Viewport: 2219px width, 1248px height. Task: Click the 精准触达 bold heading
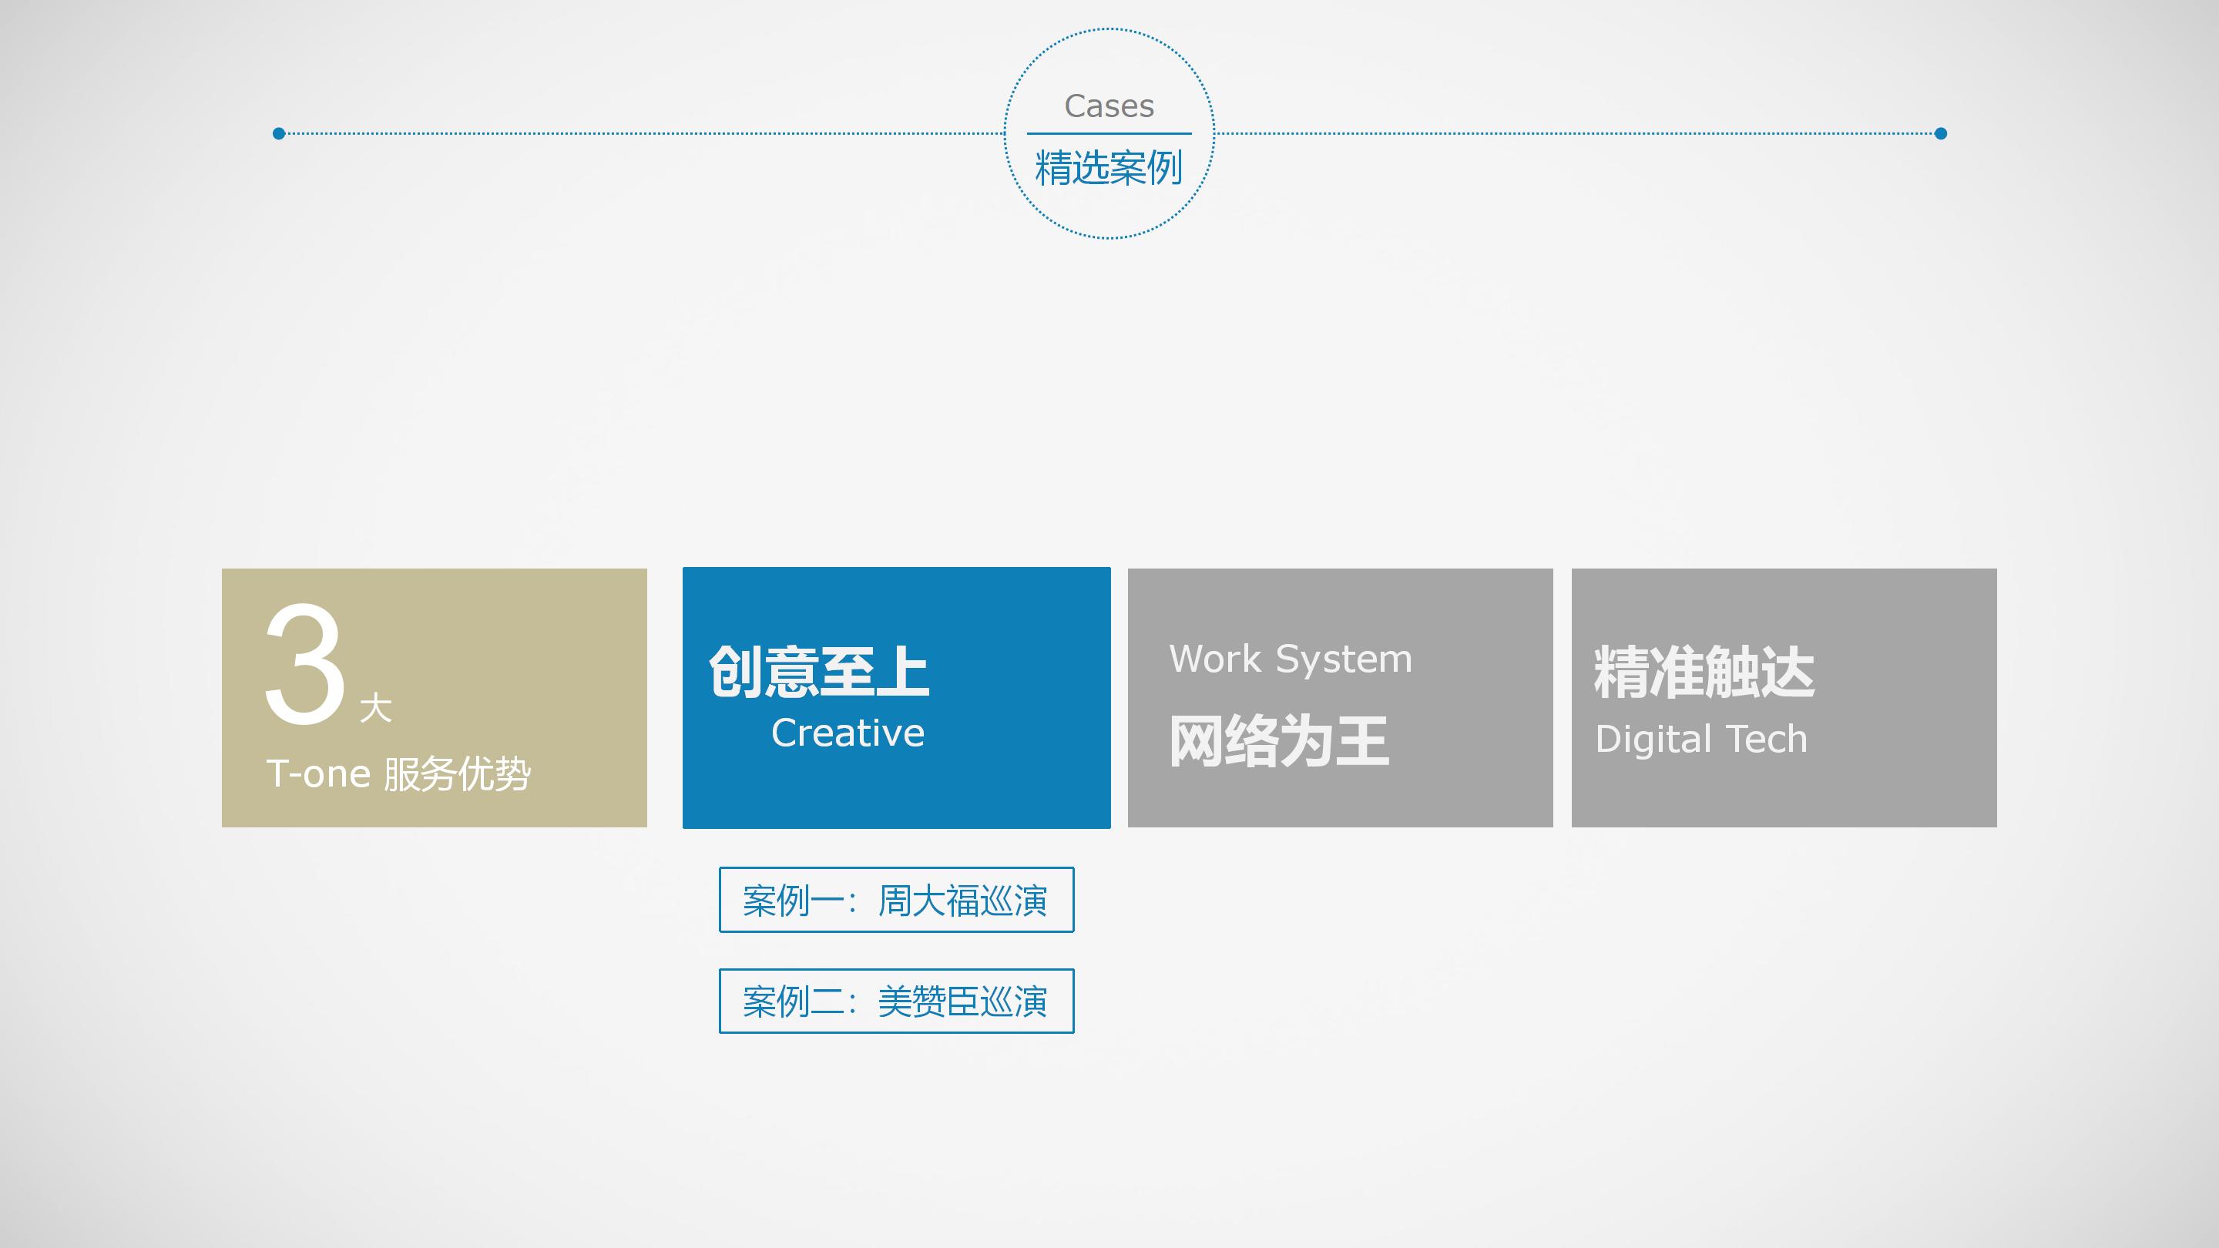1704,672
